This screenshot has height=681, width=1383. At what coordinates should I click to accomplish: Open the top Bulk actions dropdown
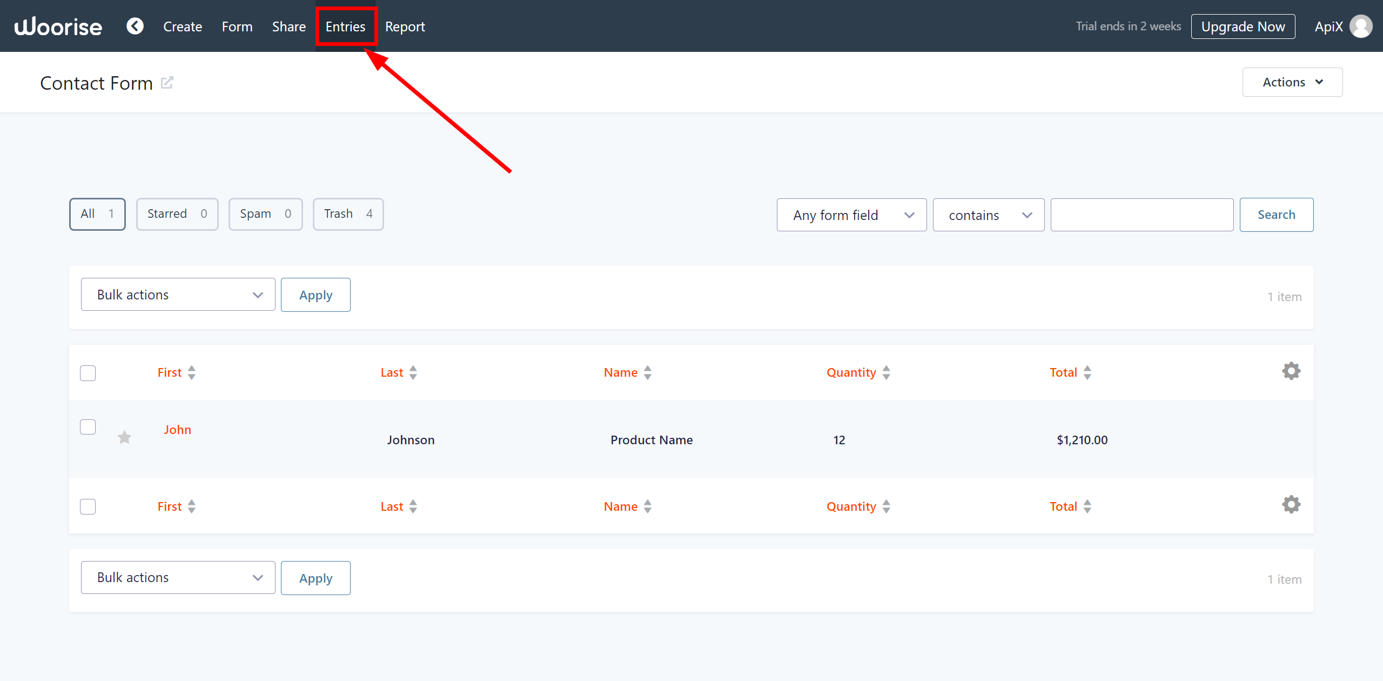pyautogui.click(x=178, y=295)
